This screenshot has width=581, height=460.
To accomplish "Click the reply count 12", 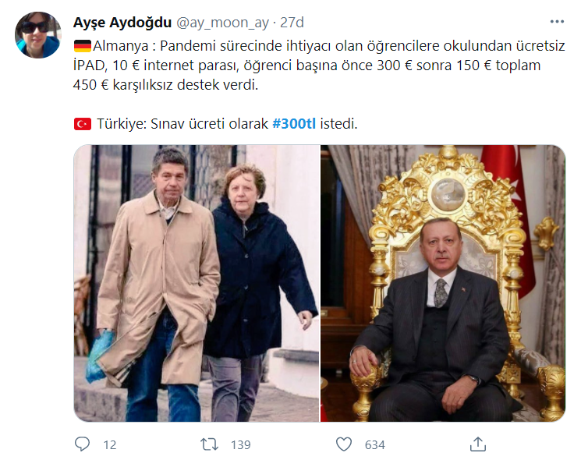I will (x=110, y=444).
